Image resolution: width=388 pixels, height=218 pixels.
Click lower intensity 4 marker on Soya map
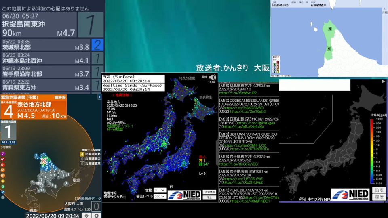click(x=329, y=49)
